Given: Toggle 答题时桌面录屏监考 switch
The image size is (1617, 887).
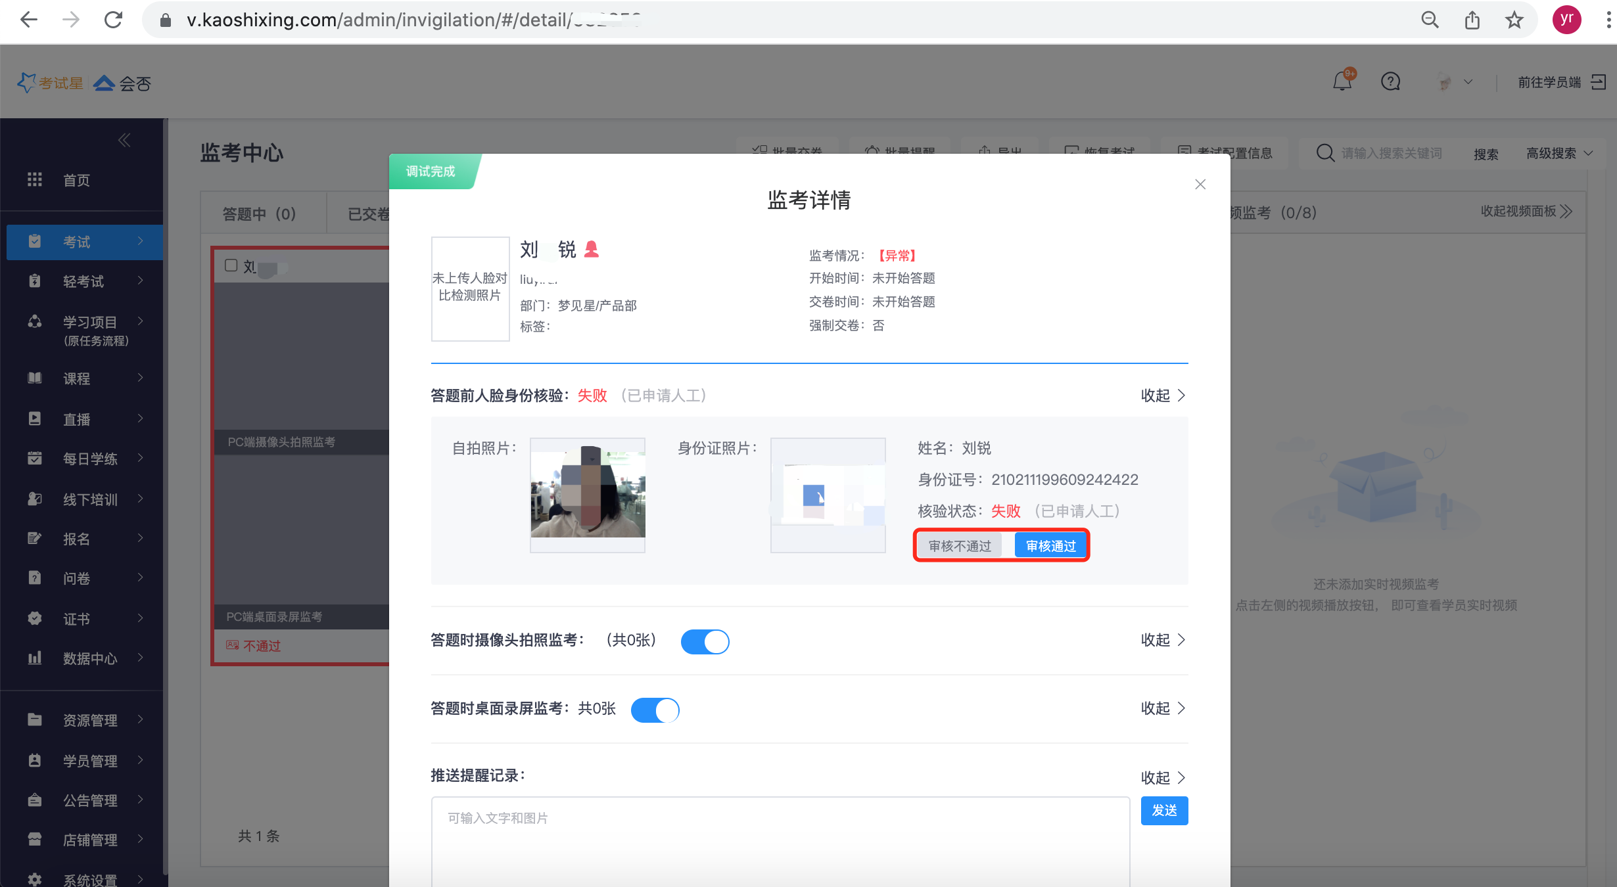Looking at the screenshot, I should [655, 710].
